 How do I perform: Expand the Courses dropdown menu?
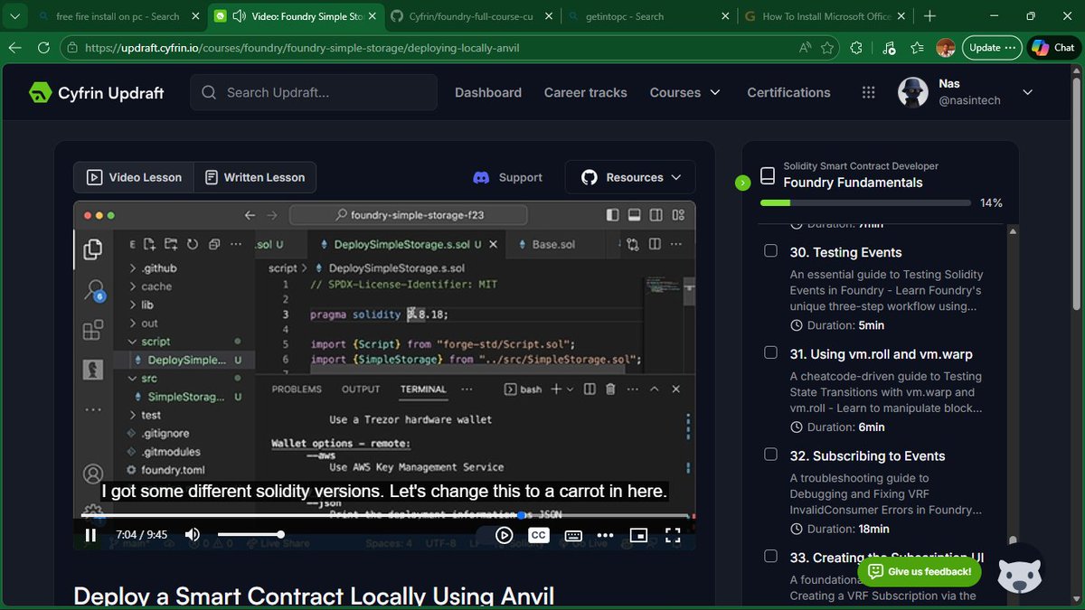click(685, 92)
